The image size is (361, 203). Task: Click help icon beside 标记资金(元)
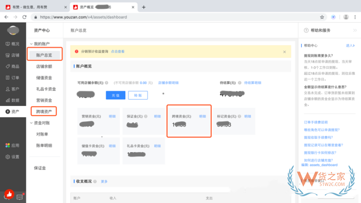coord(239,117)
